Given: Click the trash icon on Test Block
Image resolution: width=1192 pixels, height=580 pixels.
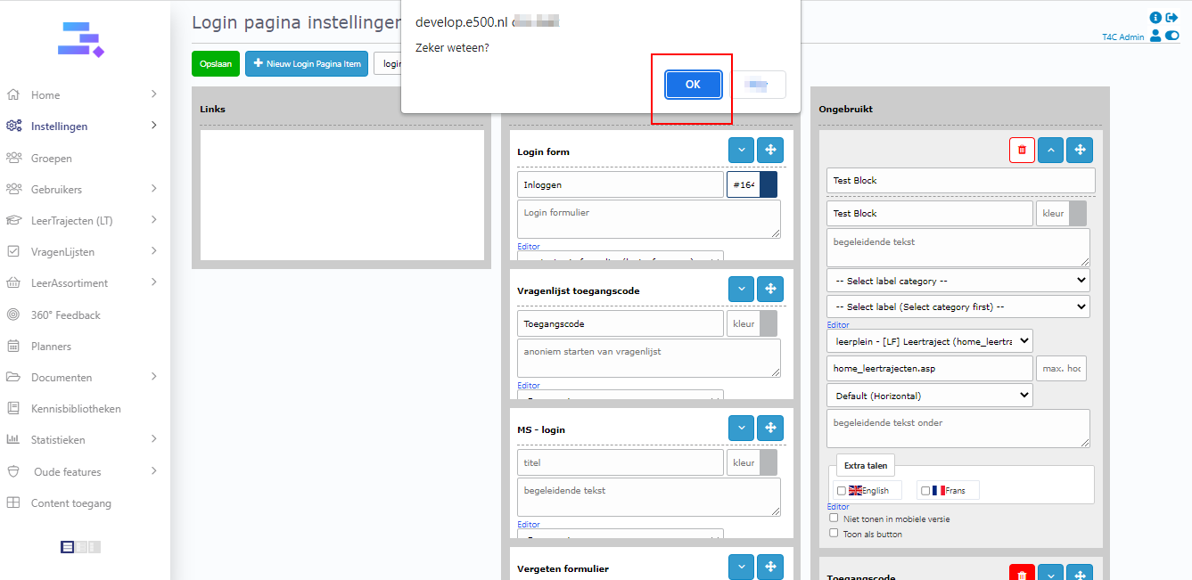Looking at the screenshot, I should pos(1022,150).
